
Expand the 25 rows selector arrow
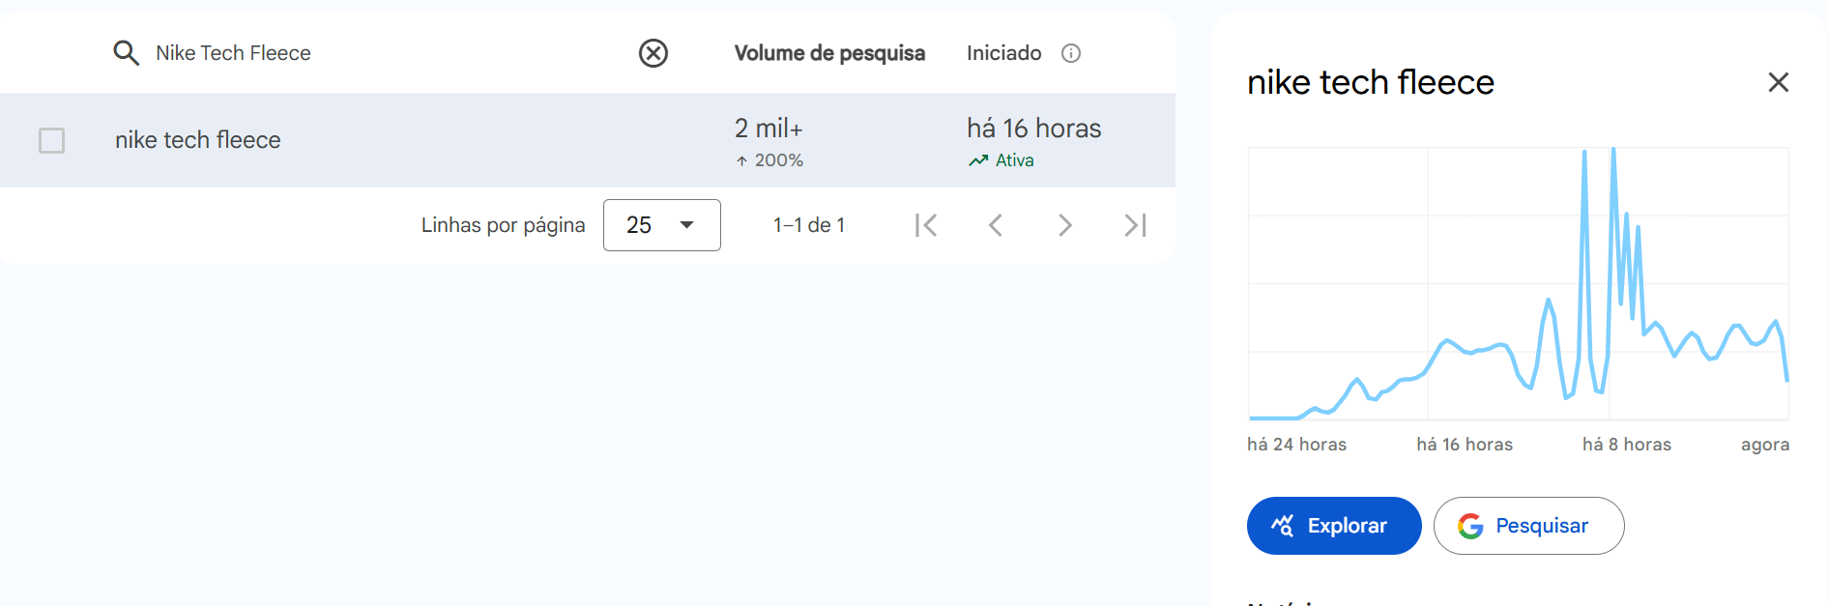click(687, 225)
